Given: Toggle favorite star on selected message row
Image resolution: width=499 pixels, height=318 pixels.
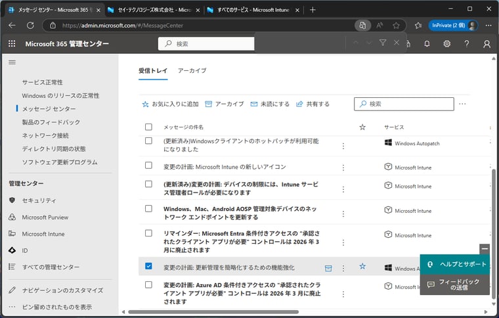Looking at the screenshot, I should 362,266.
